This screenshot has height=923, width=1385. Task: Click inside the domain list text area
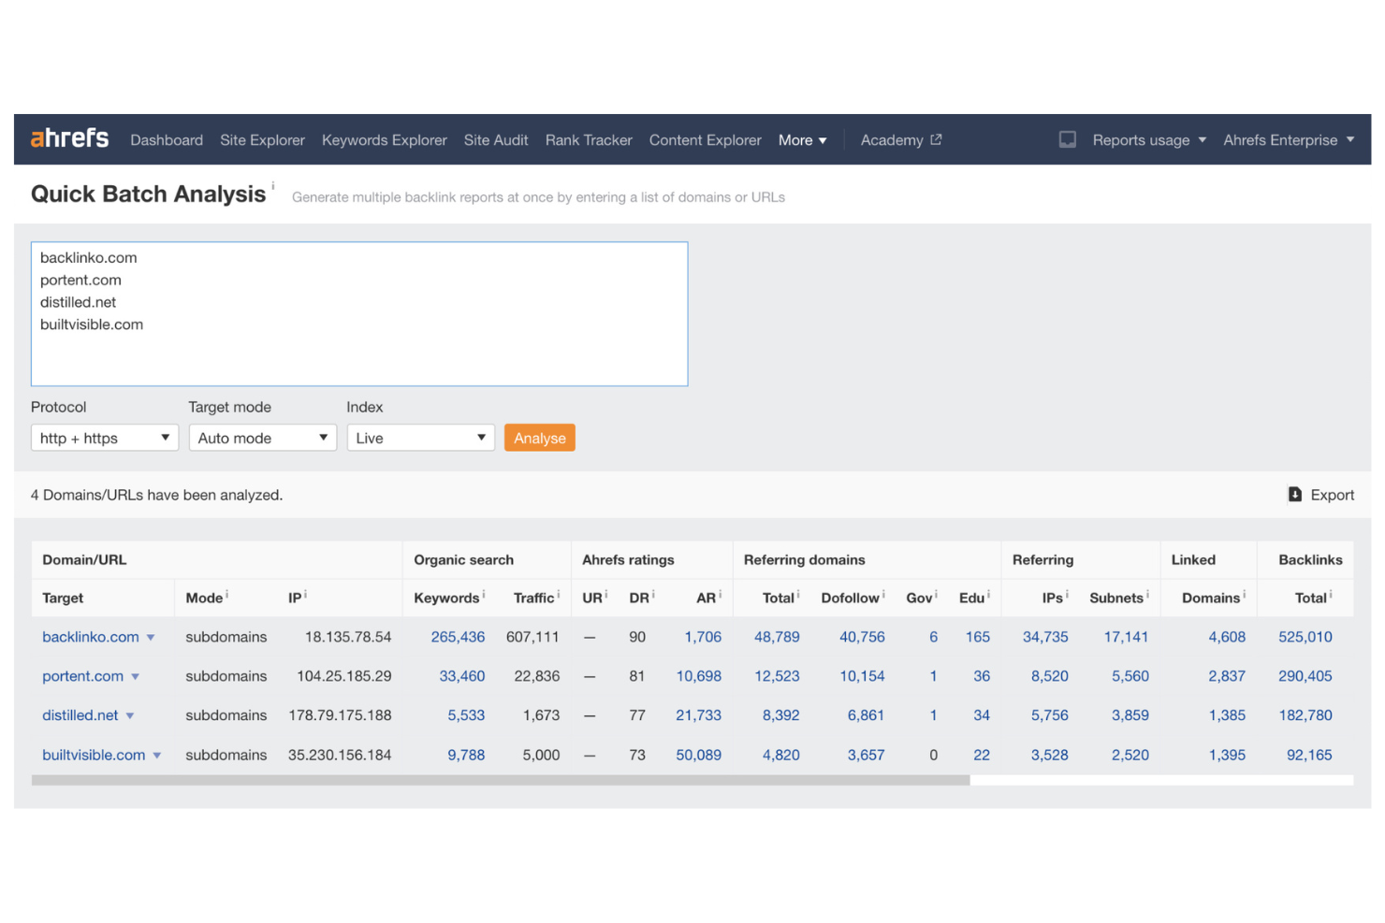[x=358, y=313]
